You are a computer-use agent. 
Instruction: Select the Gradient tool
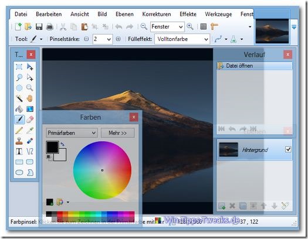pos(30,109)
